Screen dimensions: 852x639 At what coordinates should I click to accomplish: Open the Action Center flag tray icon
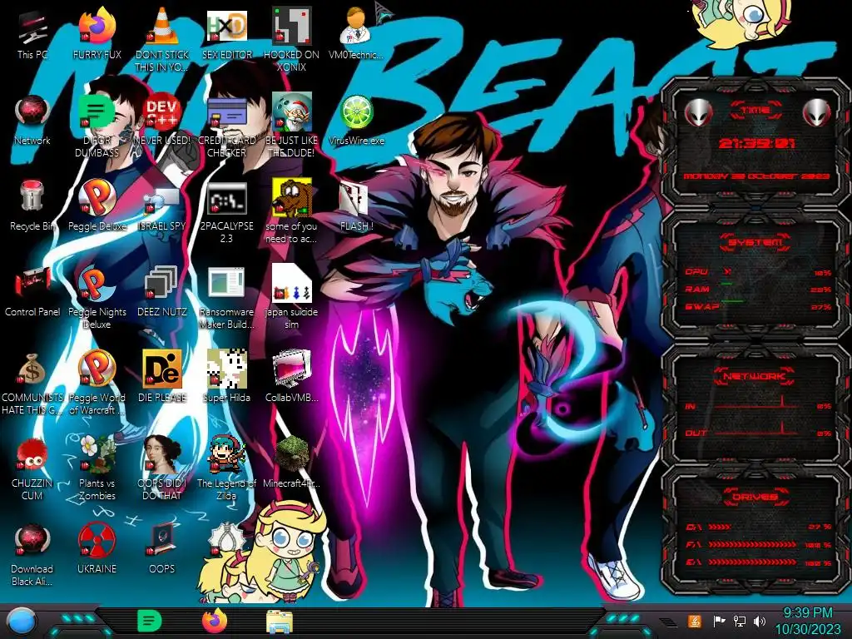(719, 621)
